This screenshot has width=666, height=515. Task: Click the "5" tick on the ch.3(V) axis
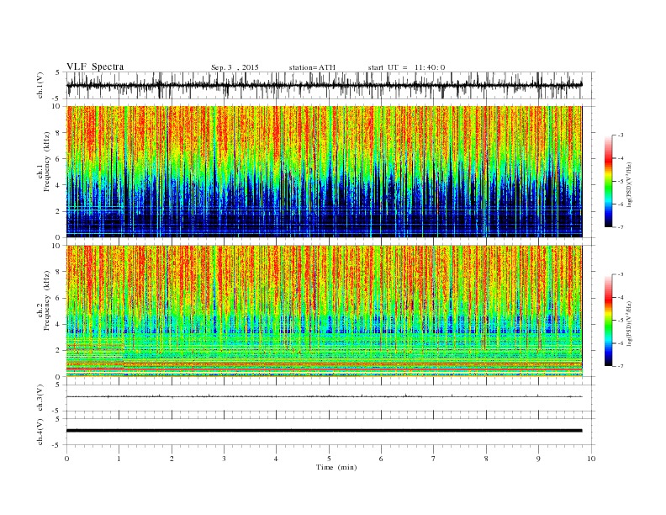click(58, 385)
